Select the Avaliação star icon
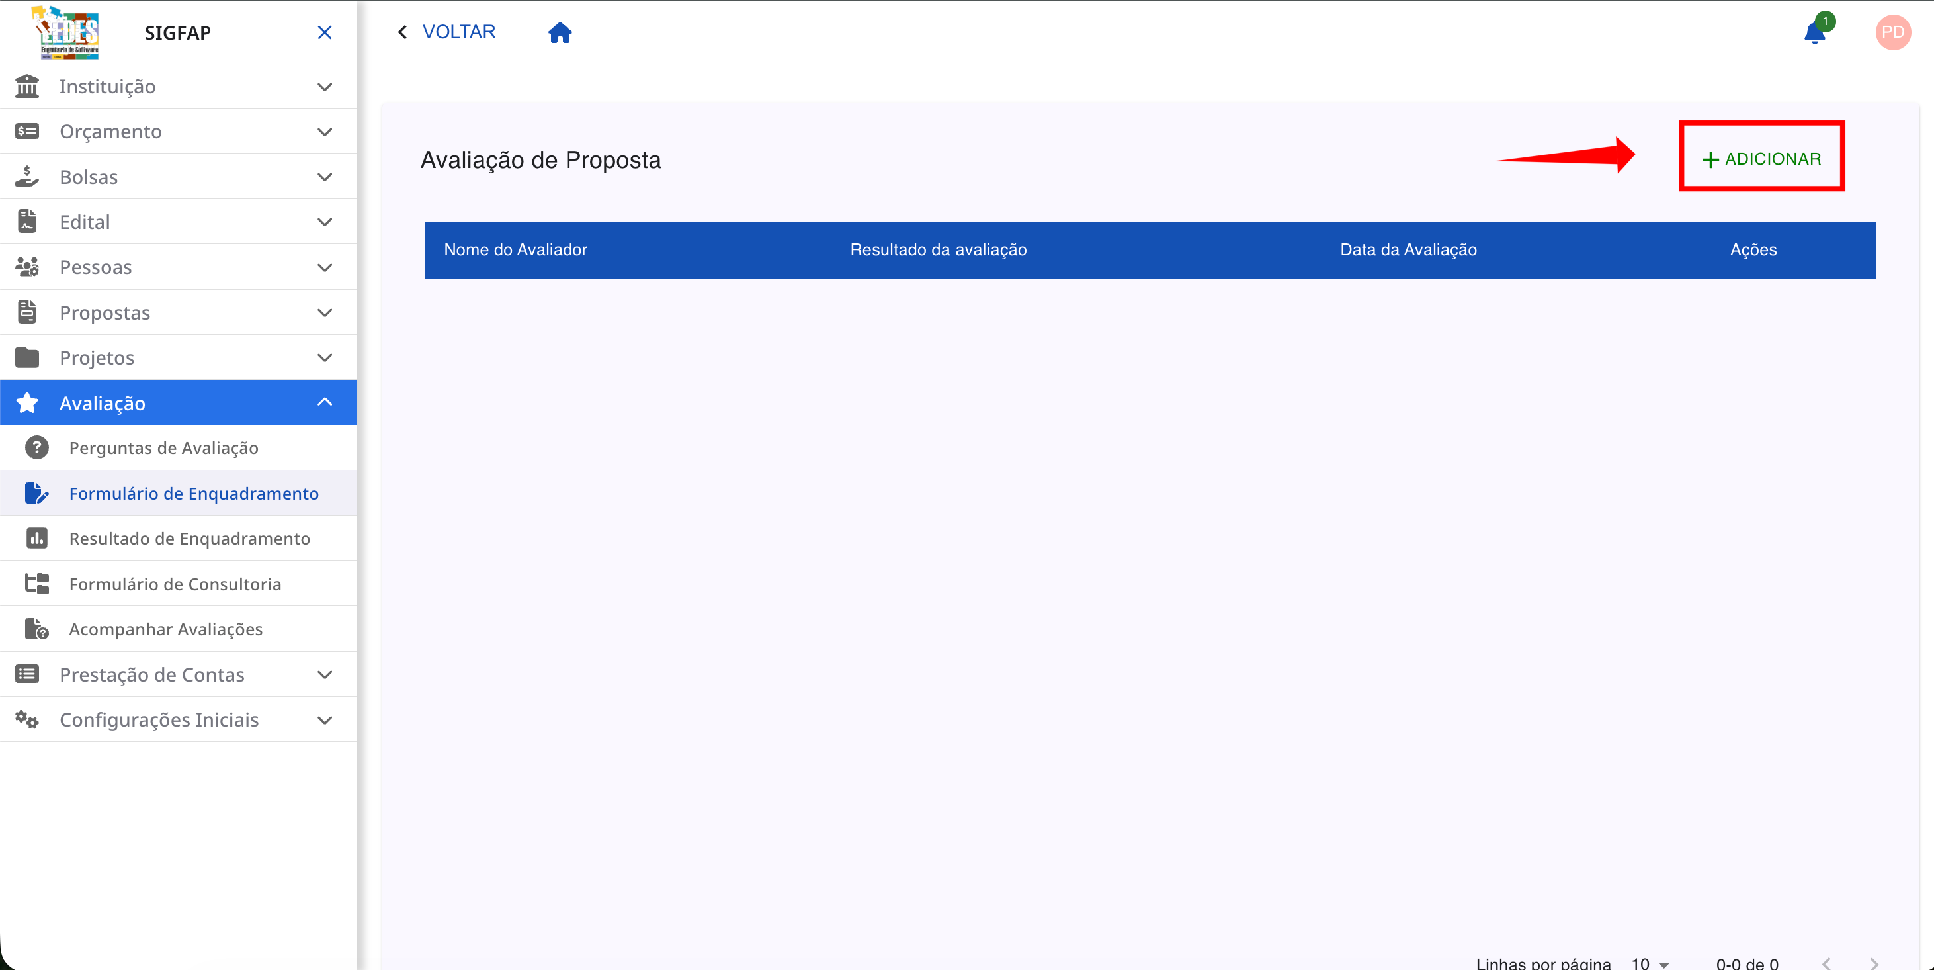1934x970 pixels. [x=28, y=402]
